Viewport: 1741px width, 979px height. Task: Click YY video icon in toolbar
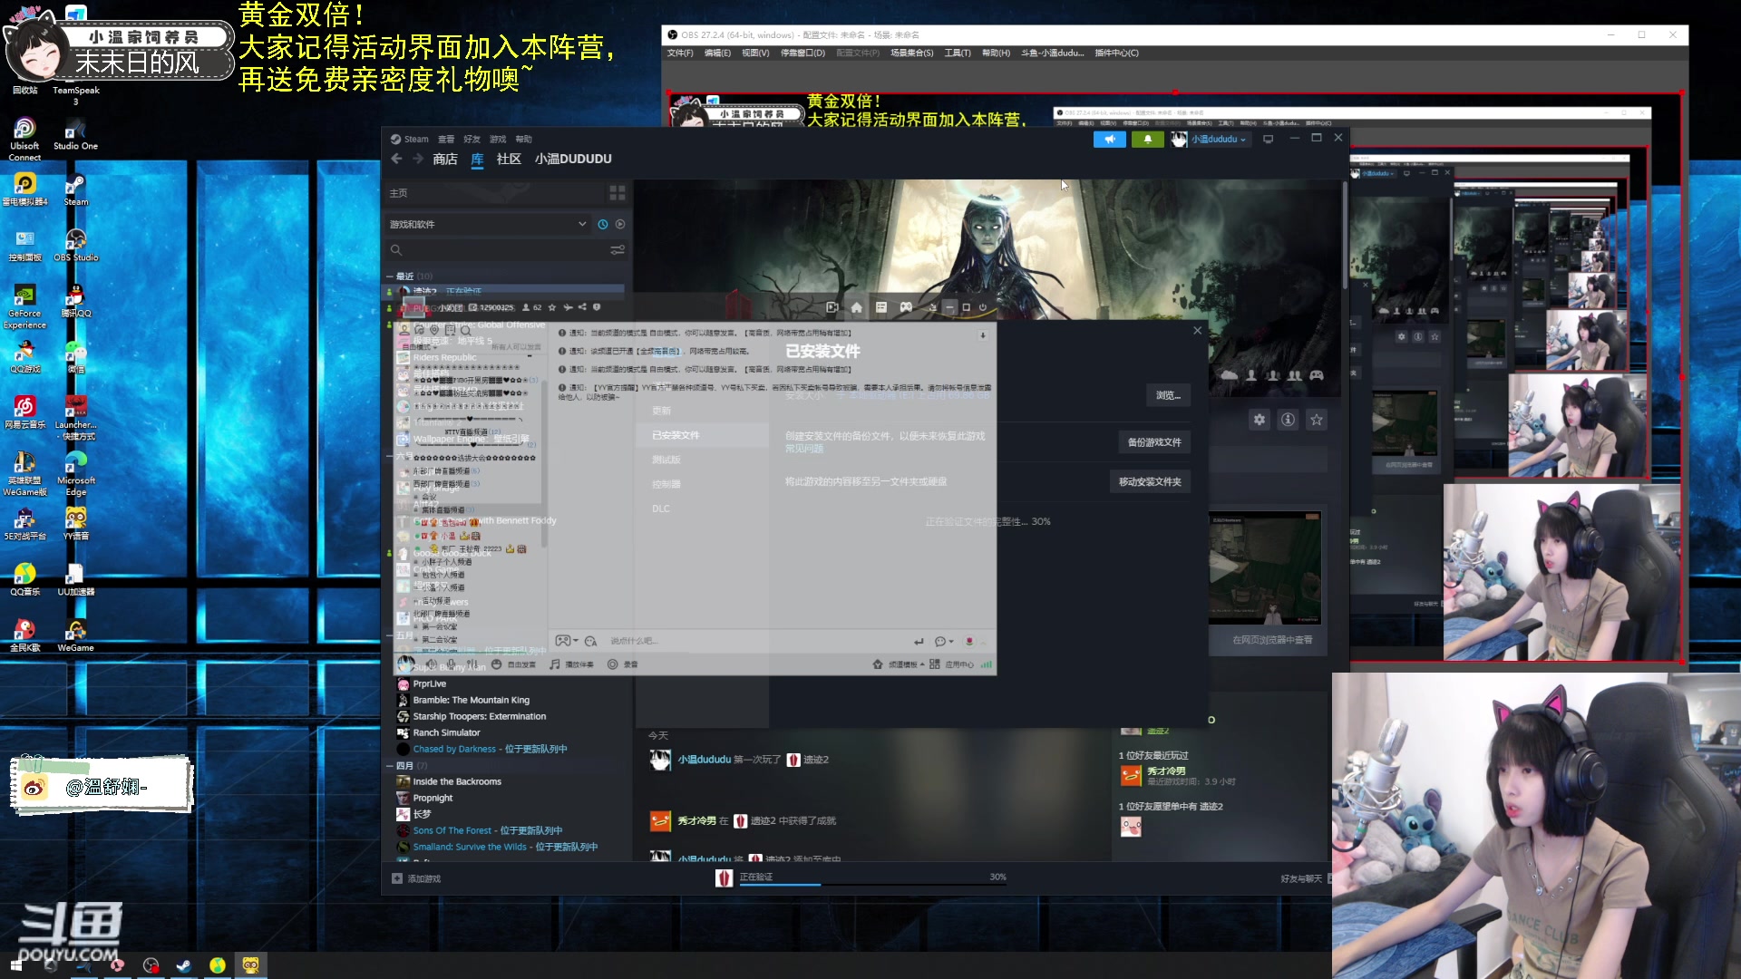(832, 307)
